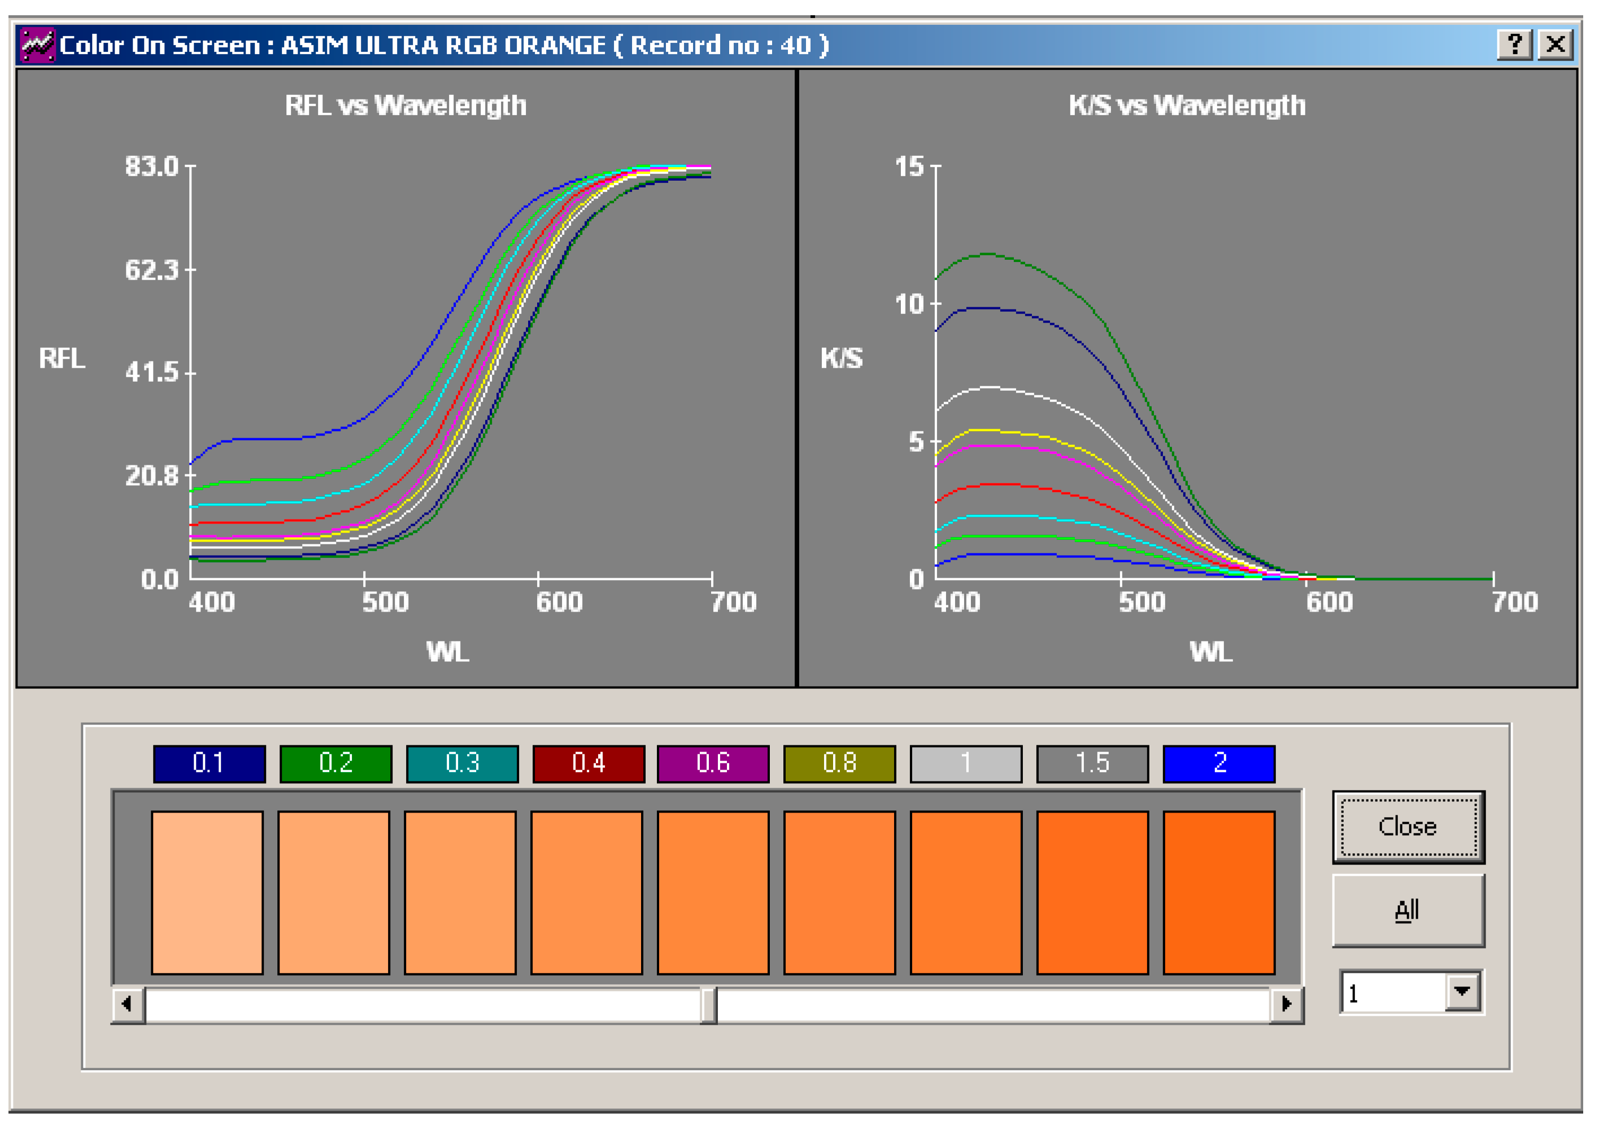Click the K/S vs Wavelength chart title
The width and height of the screenshot is (1599, 1126).
tap(1187, 106)
